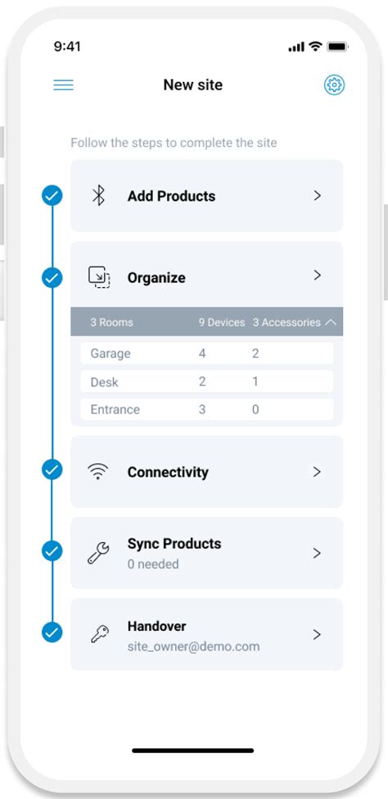Tap the Wi-Fi icon beside Connectivity
The height and width of the screenshot is (799, 388).
coord(99,472)
